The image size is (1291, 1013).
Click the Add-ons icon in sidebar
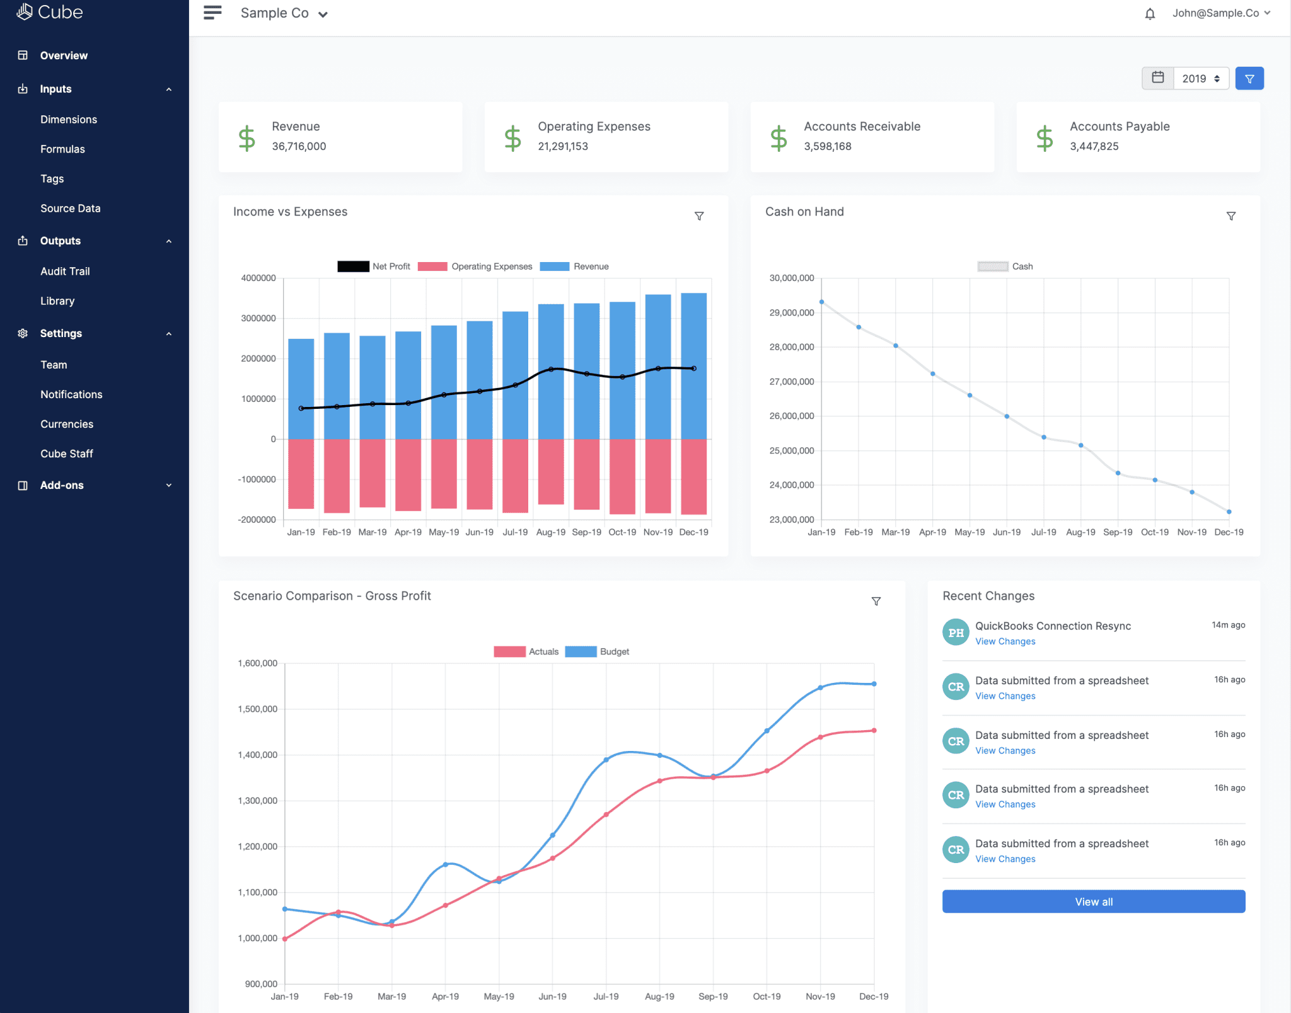click(x=23, y=485)
